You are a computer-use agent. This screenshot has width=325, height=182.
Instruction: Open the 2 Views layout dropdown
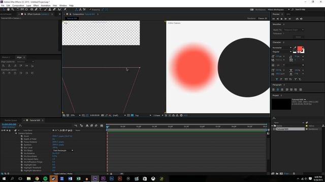click(158, 115)
